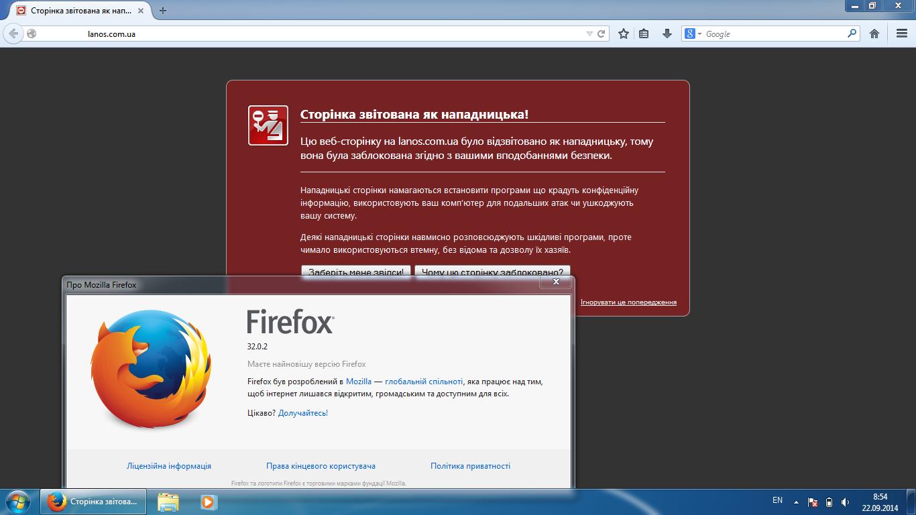Open the downloads arrow icon
Screen dimensions: 916x515
[667, 34]
